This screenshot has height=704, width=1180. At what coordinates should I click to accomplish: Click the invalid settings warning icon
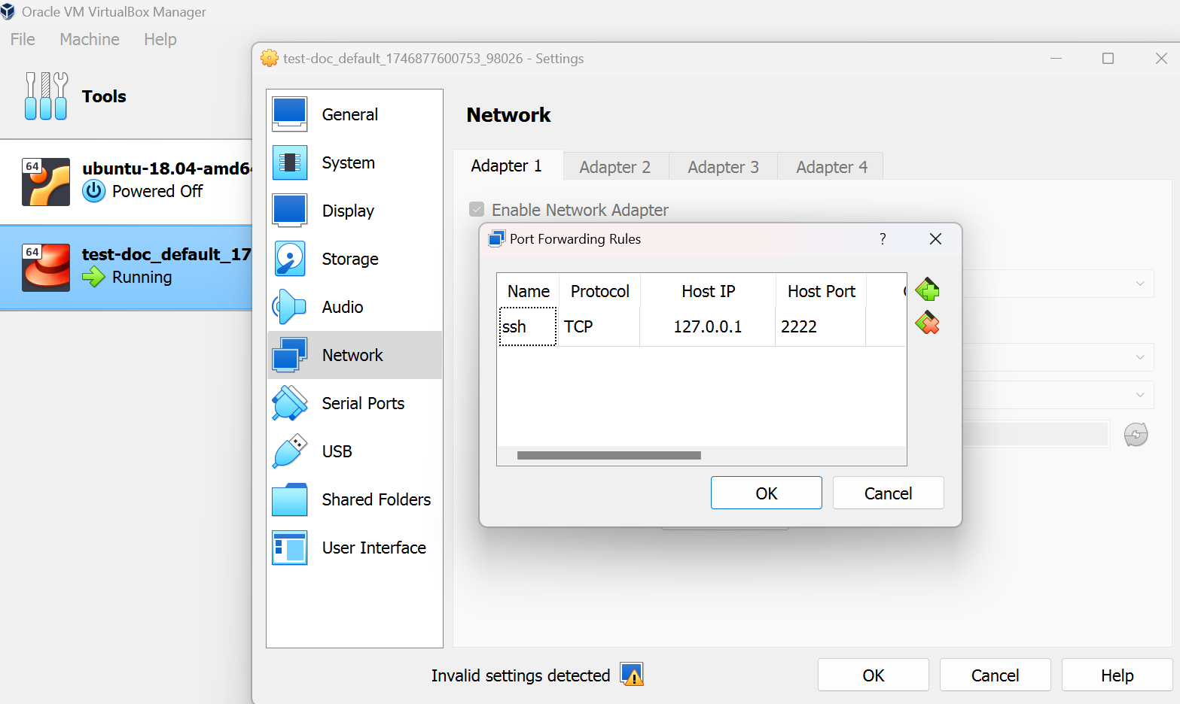pos(632,675)
